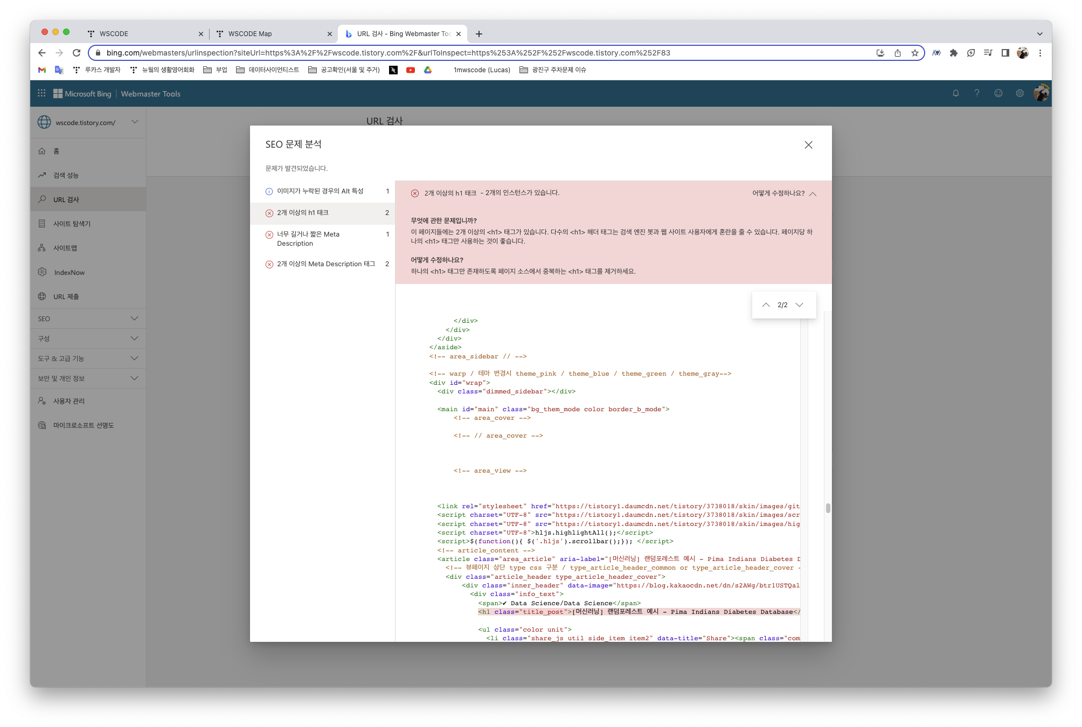Open 사이트맵 in the sidebar
Viewport: 1082px width, 727px height.
(65, 248)
